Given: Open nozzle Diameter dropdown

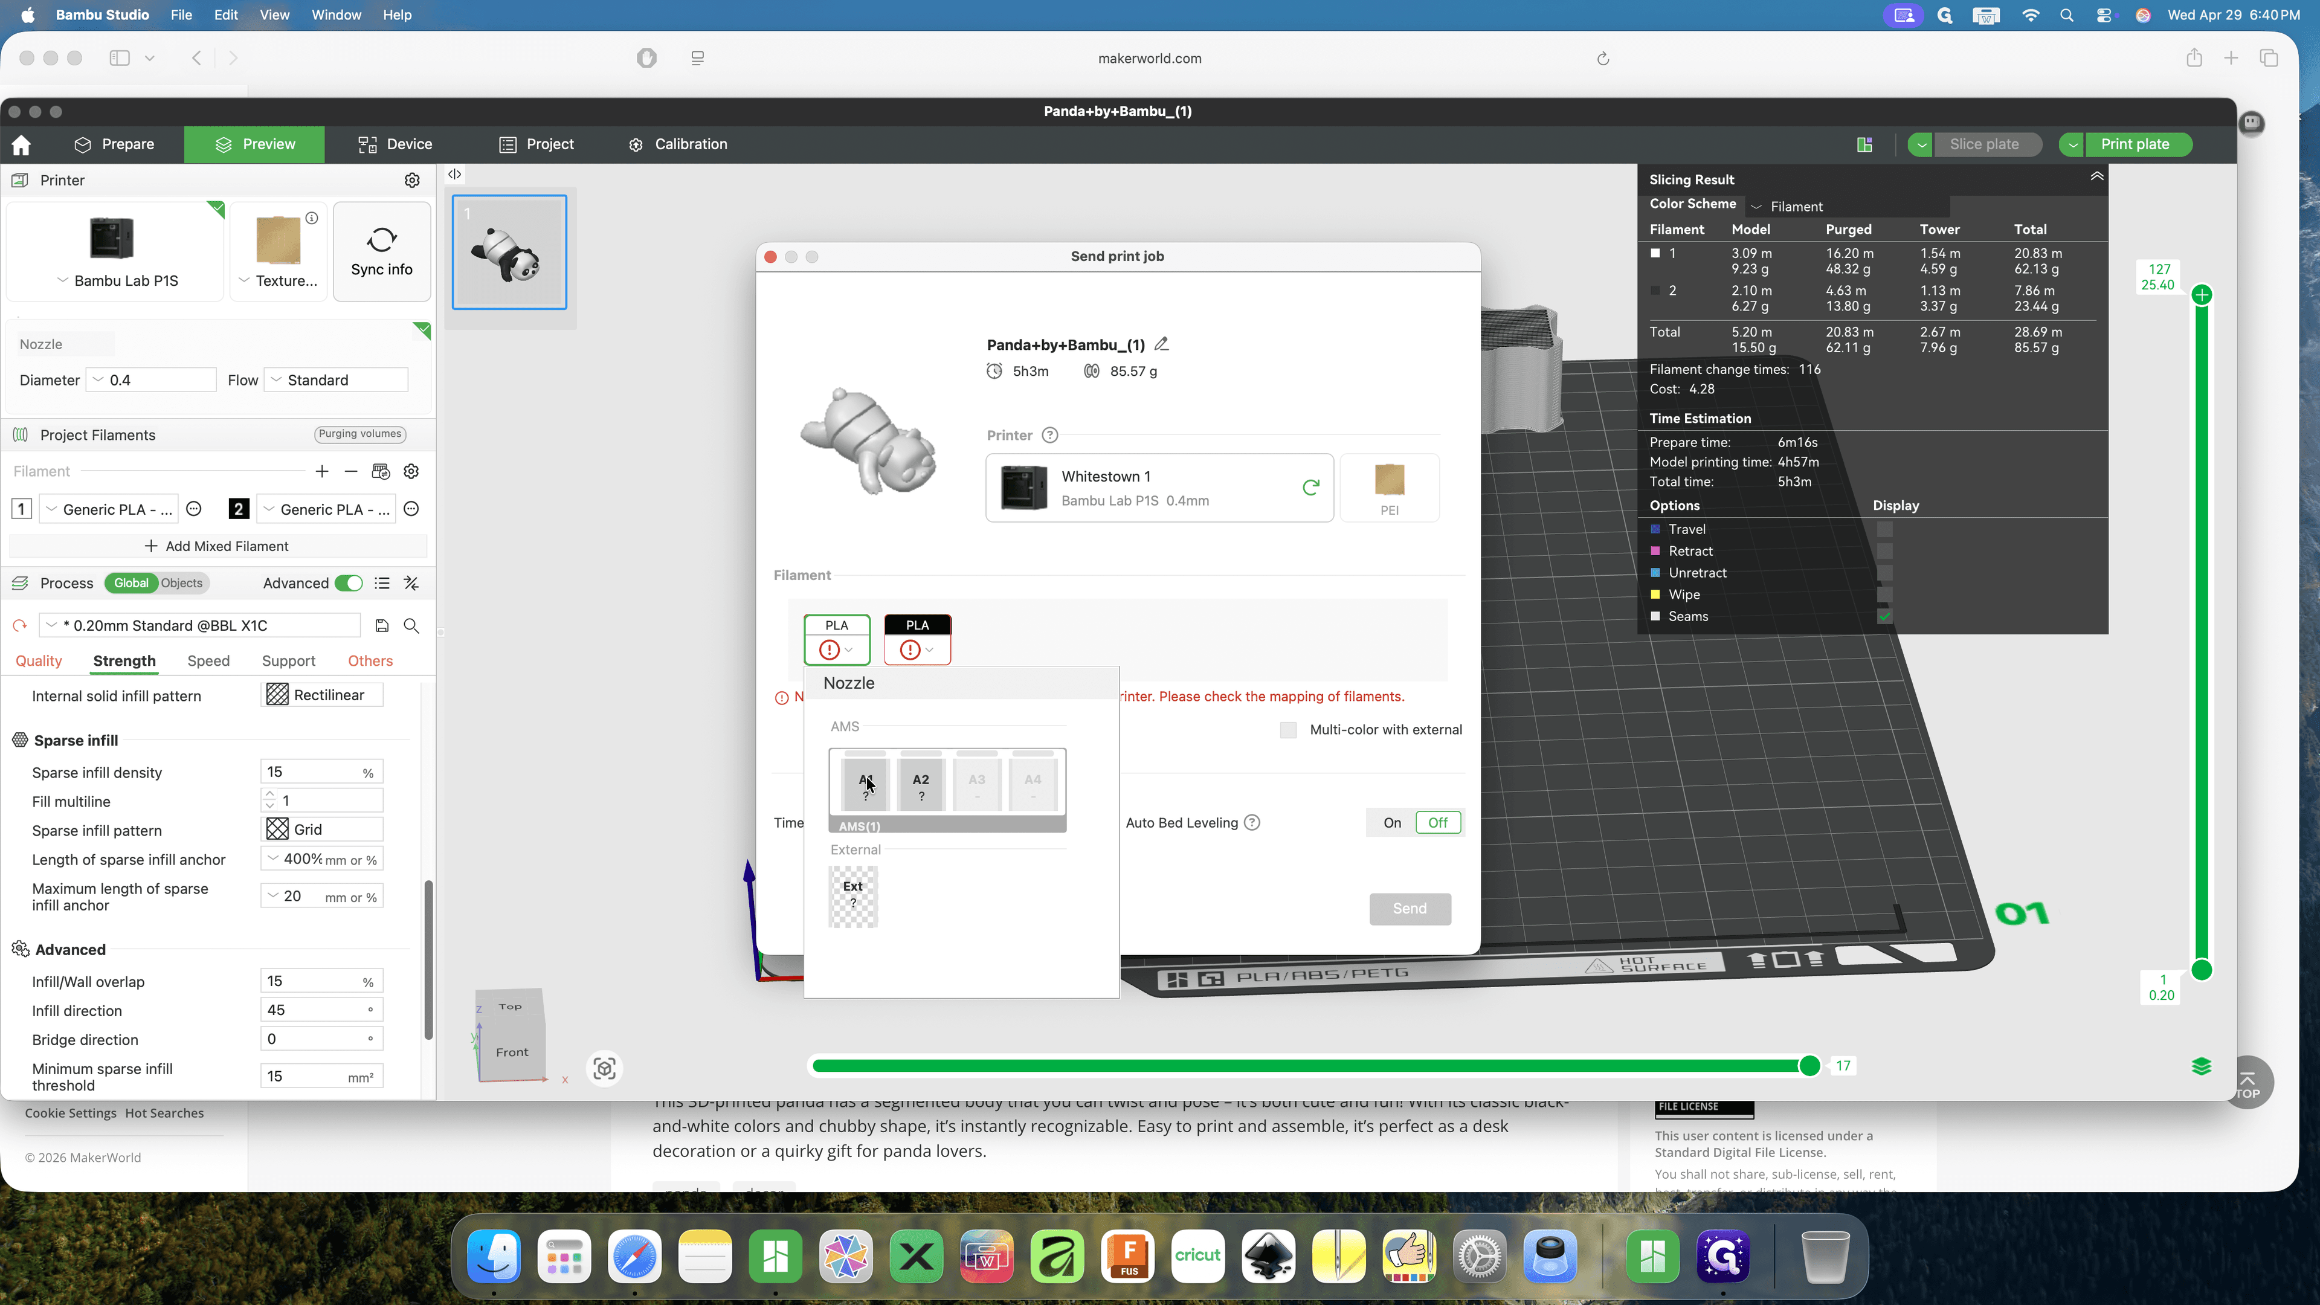Looking at the screenshot, I should 151,380.
